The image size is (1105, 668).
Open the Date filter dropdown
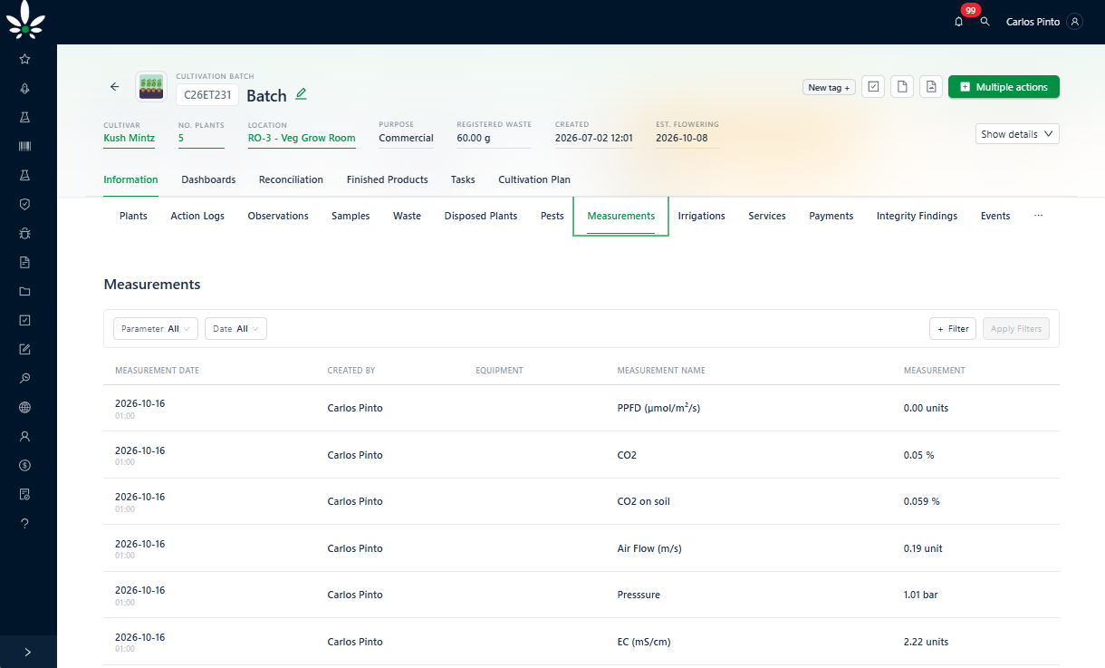click(x=235, y=329)
